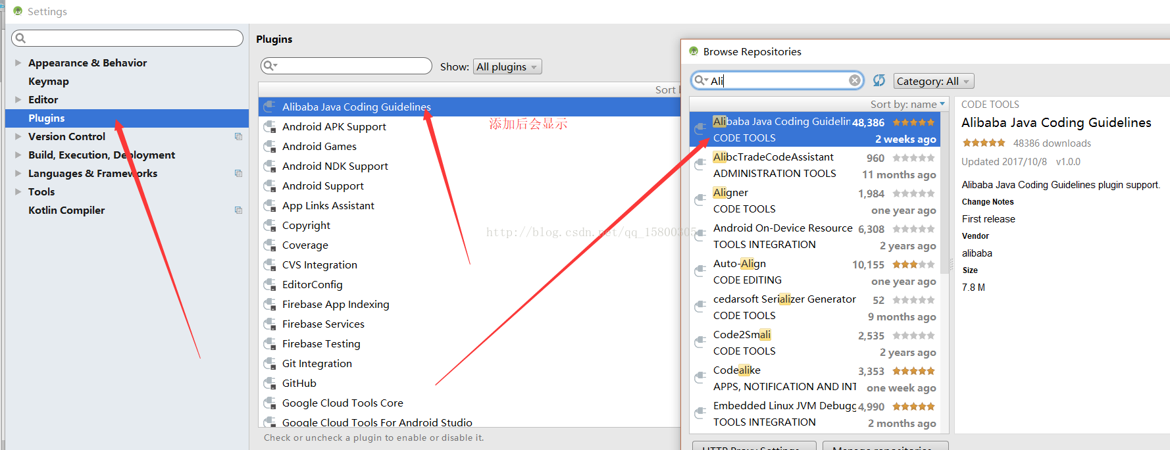This screenshot has height=450, width=1170.
Task: Expand the Version Control settings node
Action: (18, 136)
